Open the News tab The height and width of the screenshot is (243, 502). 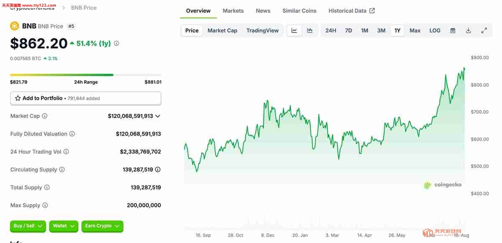click(x=263, y=11)
